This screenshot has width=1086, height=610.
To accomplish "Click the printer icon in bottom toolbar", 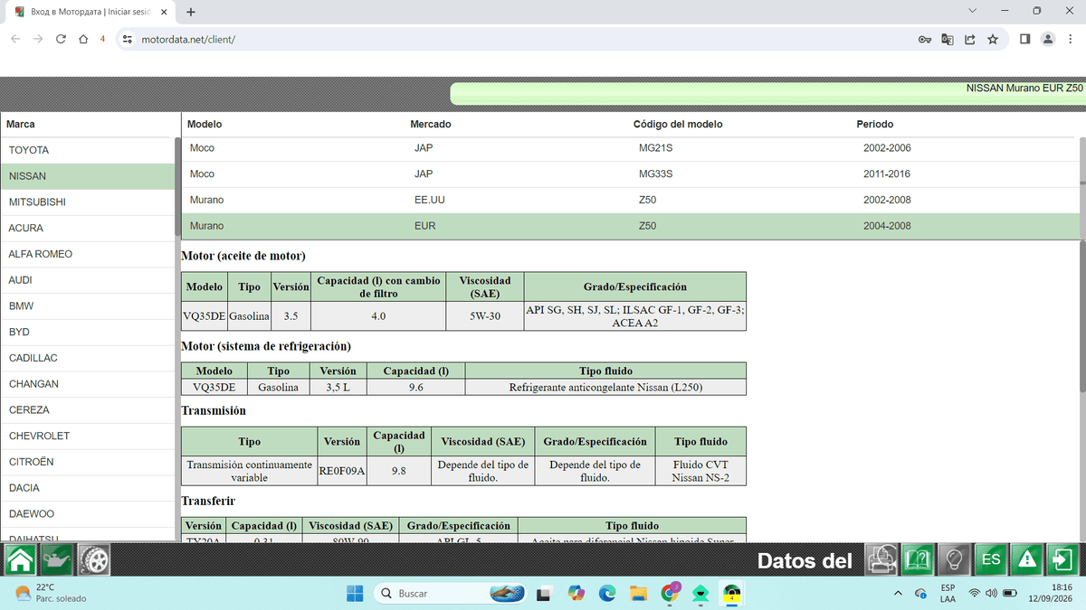I will (881, 560).
